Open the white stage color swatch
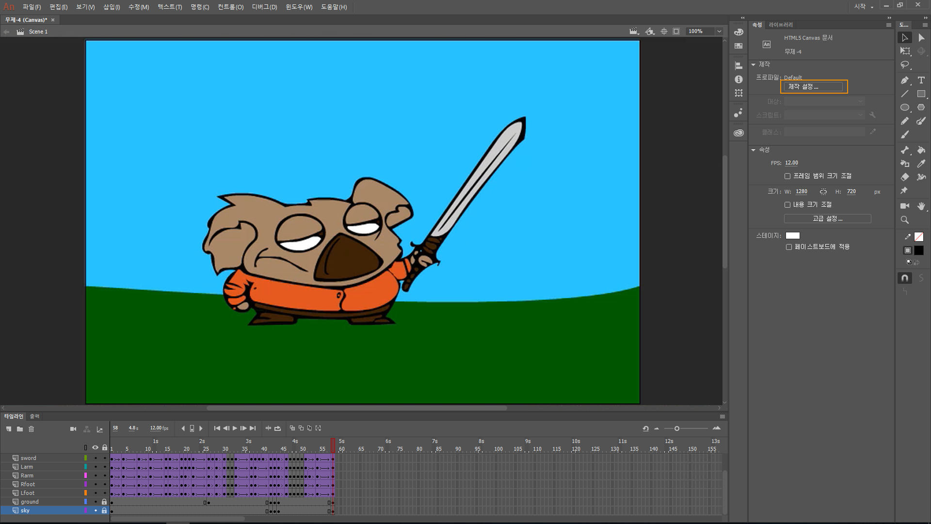 pyautogui.click(x=792, y=236)
